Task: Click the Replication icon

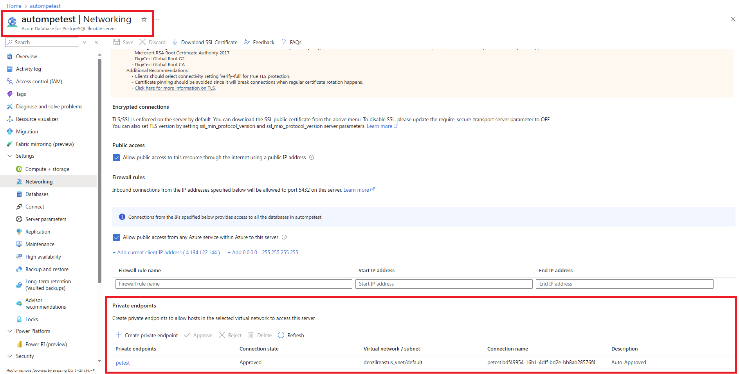Action: [19, 232]
